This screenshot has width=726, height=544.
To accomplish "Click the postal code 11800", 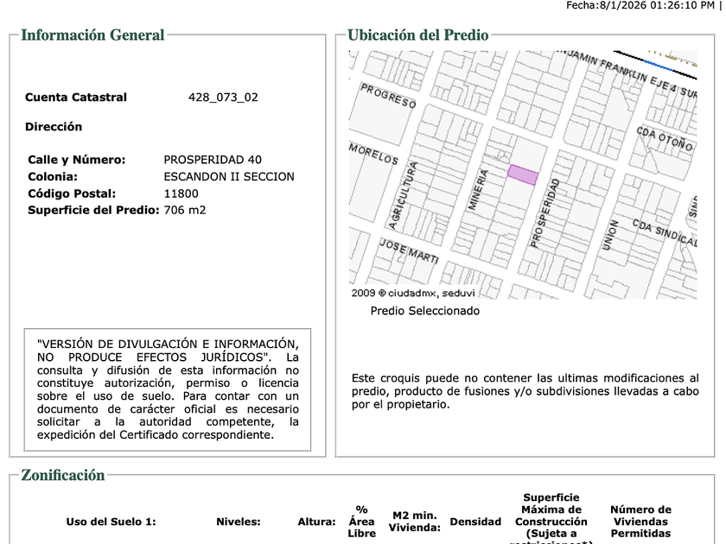I will pos(181,193).
